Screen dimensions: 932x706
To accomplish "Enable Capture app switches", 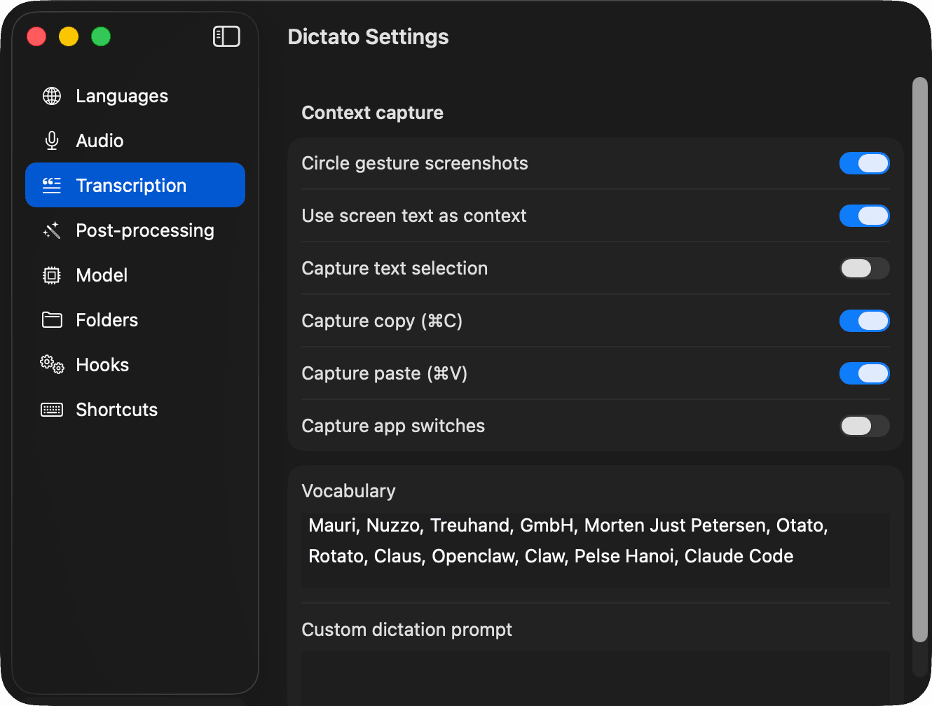I will (x=864, y=425).
